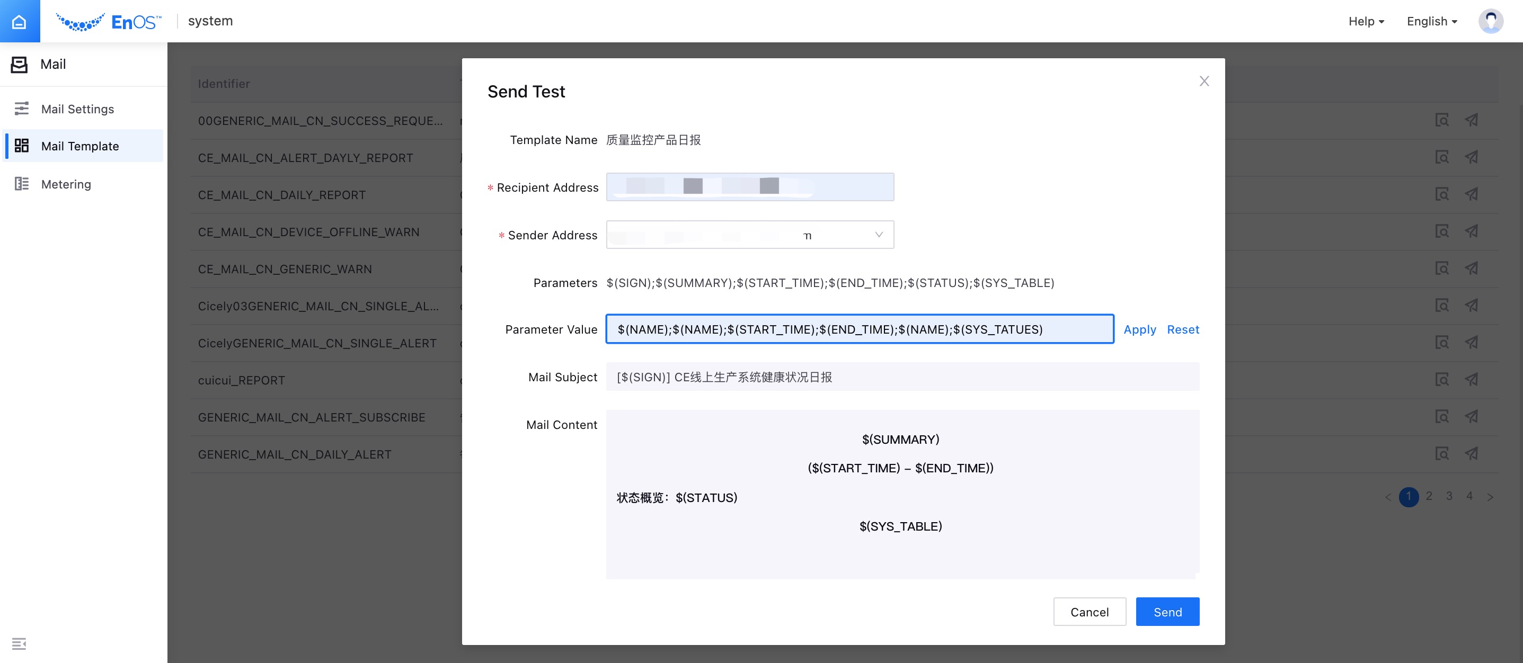
Task: Click the Mail Settings sidebar icon
Action: [21, 109]
